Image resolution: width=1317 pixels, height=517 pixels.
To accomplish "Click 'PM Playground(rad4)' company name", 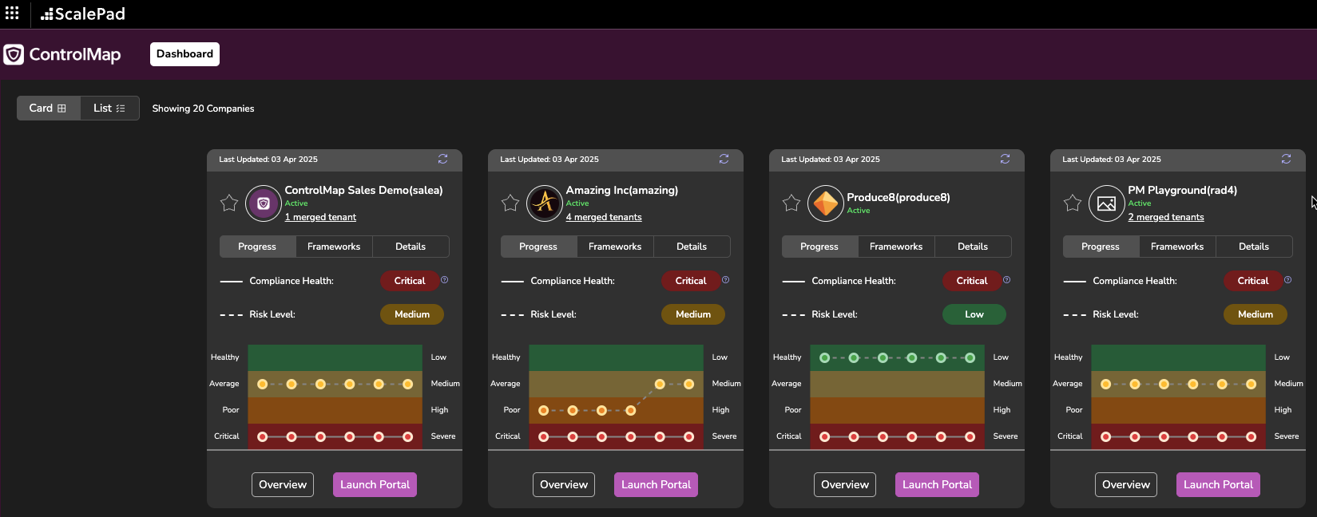I will tap(1183, 191).
